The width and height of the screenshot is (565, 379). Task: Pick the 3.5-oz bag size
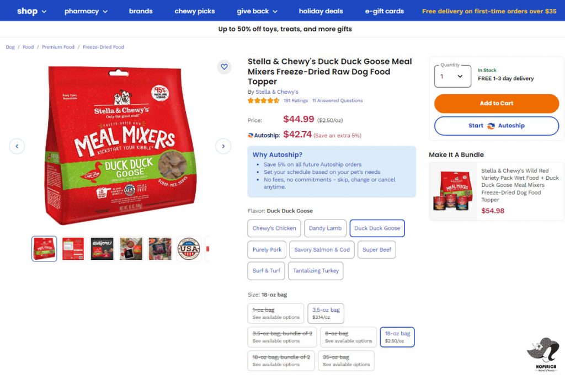click(x=326, y=313)
